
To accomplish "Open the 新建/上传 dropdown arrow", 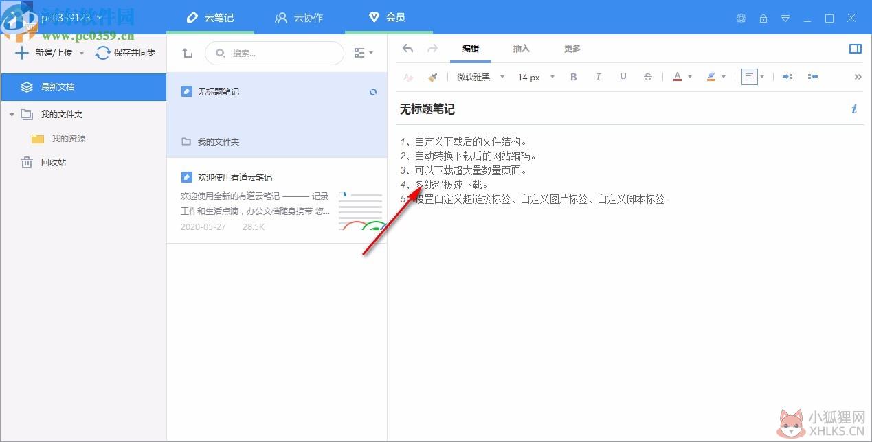I will (x=82, y=53).
